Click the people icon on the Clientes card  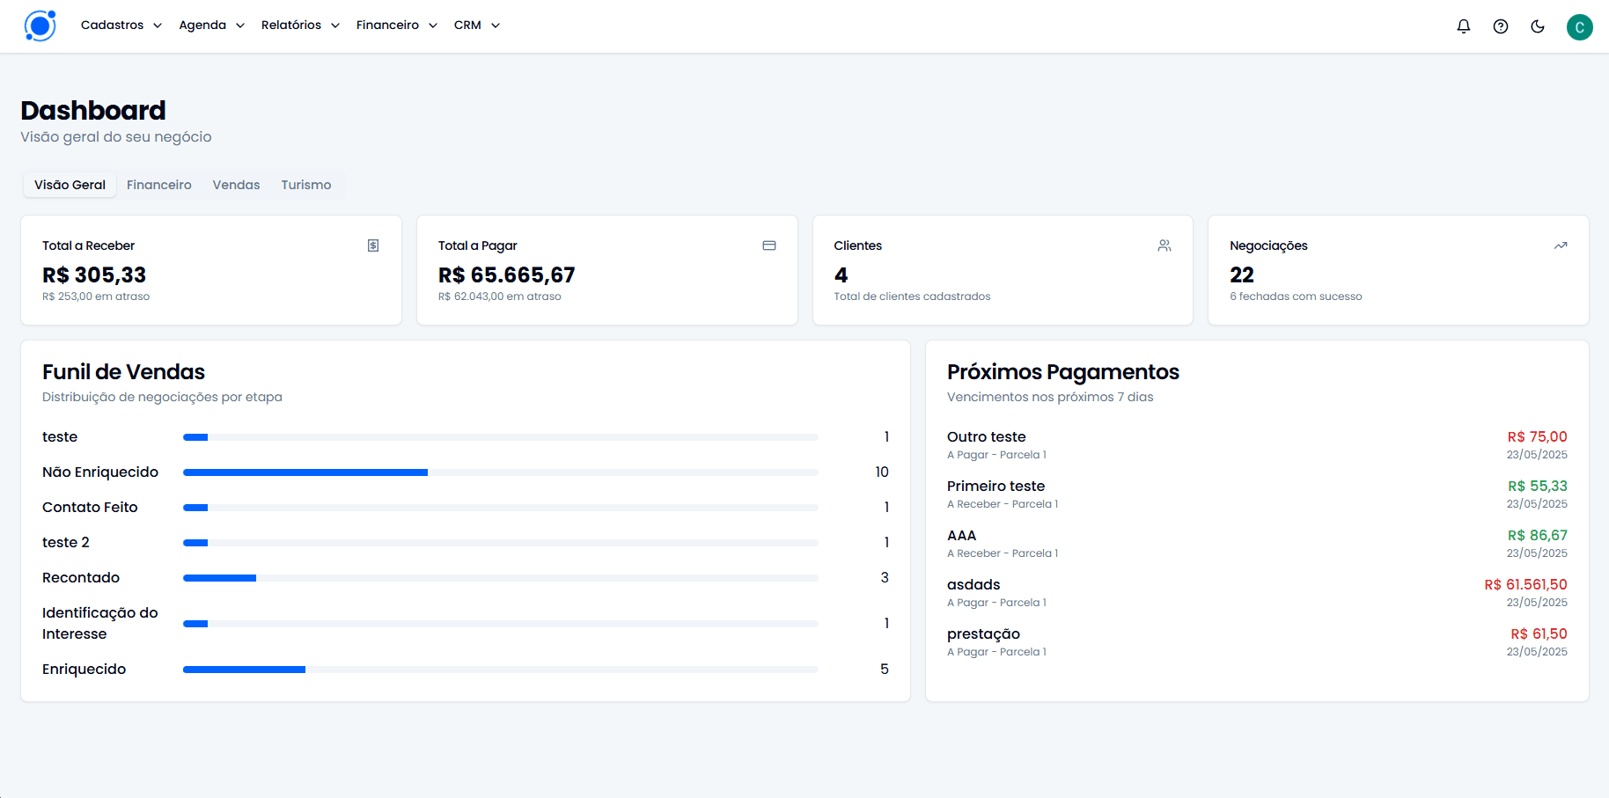pyautogui.click(x=1164, y=245)
